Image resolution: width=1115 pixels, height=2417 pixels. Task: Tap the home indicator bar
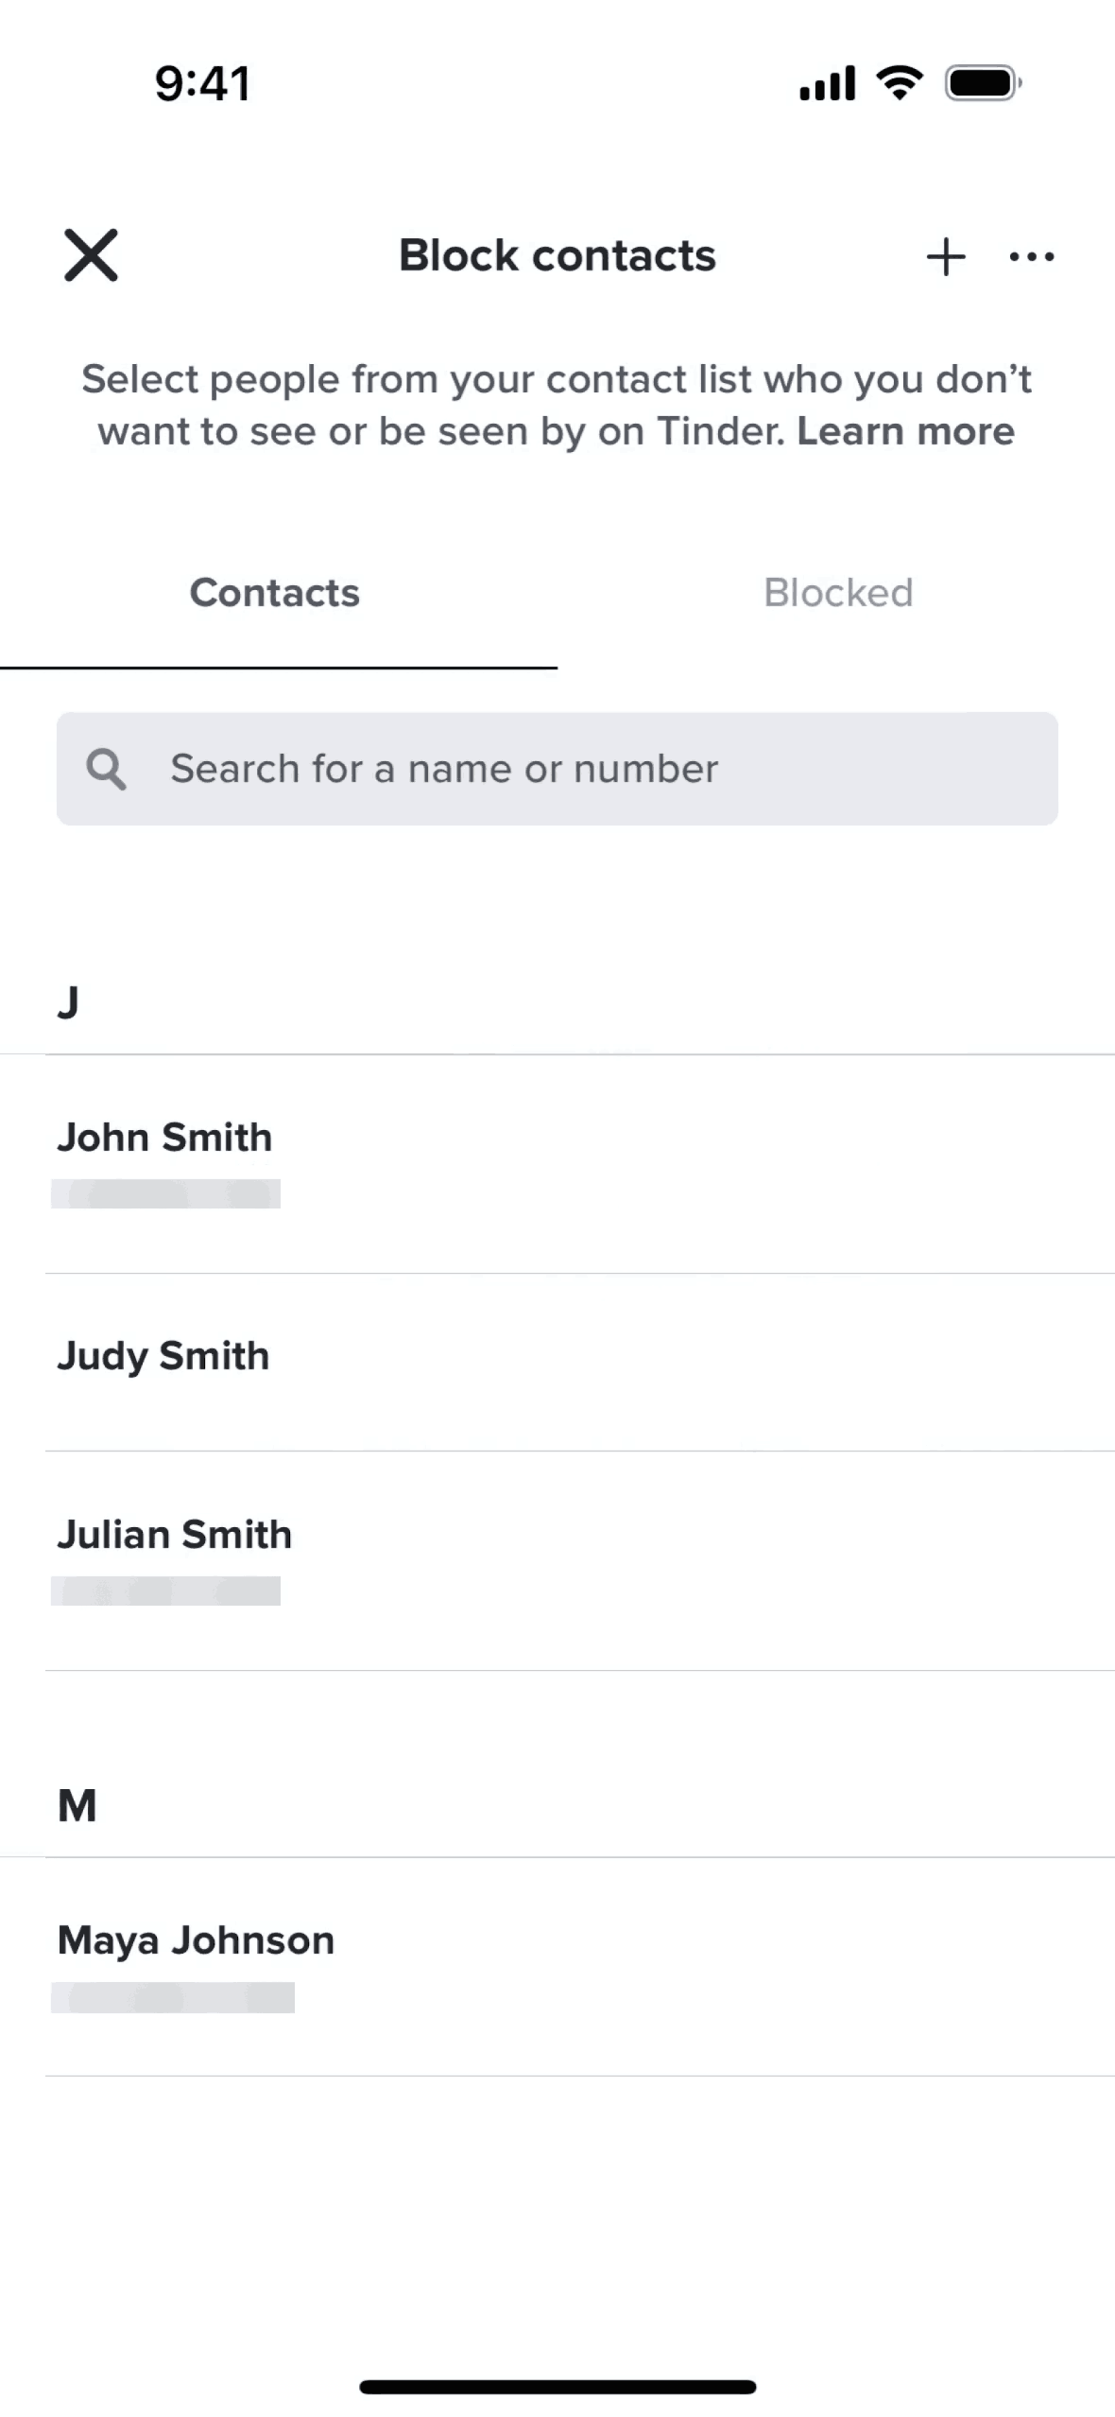[x=557, y=2387]
